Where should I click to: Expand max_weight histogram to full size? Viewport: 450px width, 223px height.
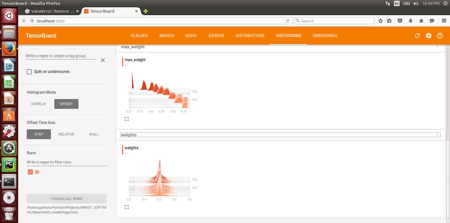click(x=127, y=119)
